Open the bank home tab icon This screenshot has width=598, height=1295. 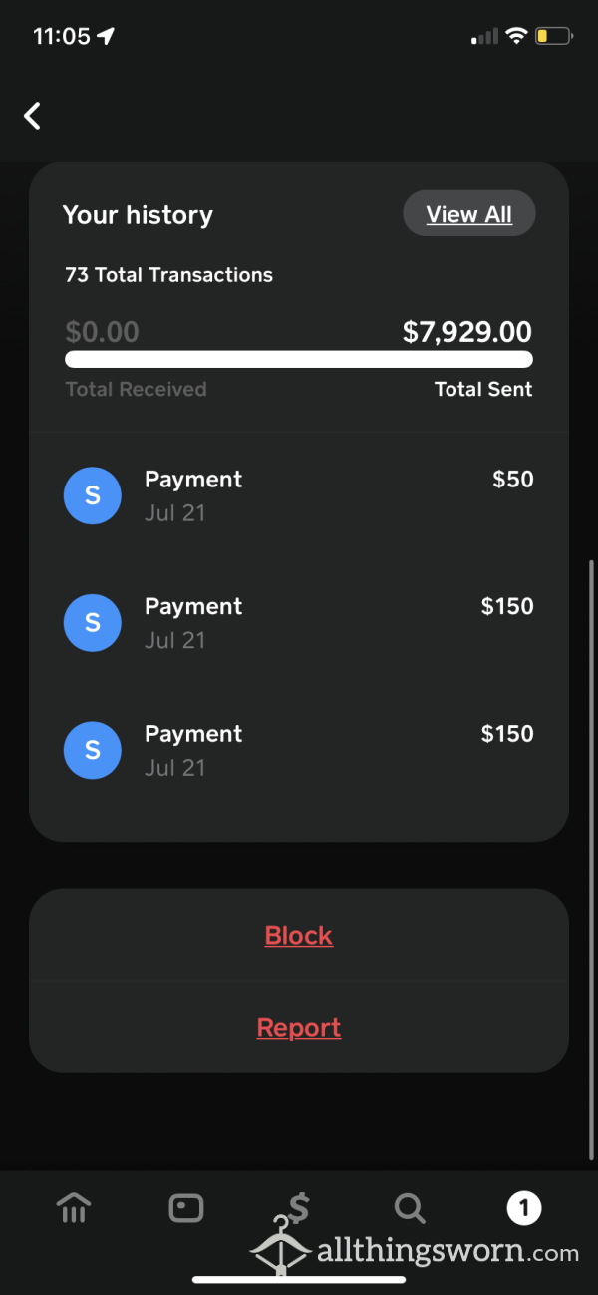[75, 1209]
